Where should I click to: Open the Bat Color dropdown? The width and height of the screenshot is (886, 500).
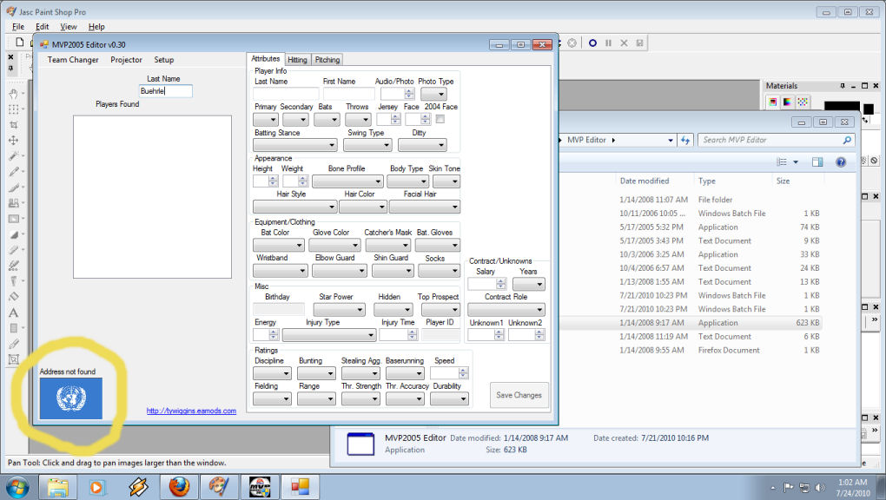(279, 245)
